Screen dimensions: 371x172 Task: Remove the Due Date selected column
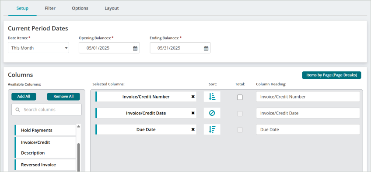[193, 129]
